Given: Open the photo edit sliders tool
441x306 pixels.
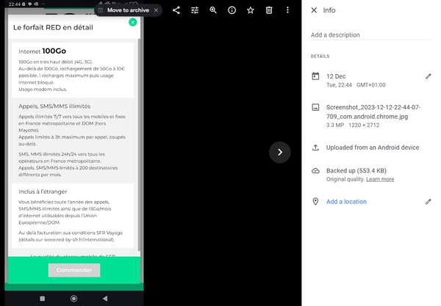Looking at the screenshot, I should [x=195, y=10].
